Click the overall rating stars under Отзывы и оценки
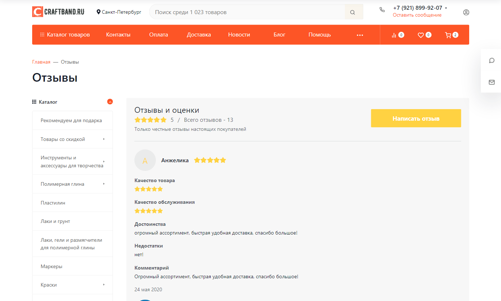 pos(150,120)
